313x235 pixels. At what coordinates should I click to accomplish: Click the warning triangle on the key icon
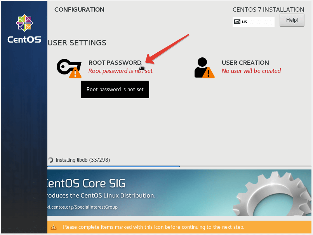75,73
